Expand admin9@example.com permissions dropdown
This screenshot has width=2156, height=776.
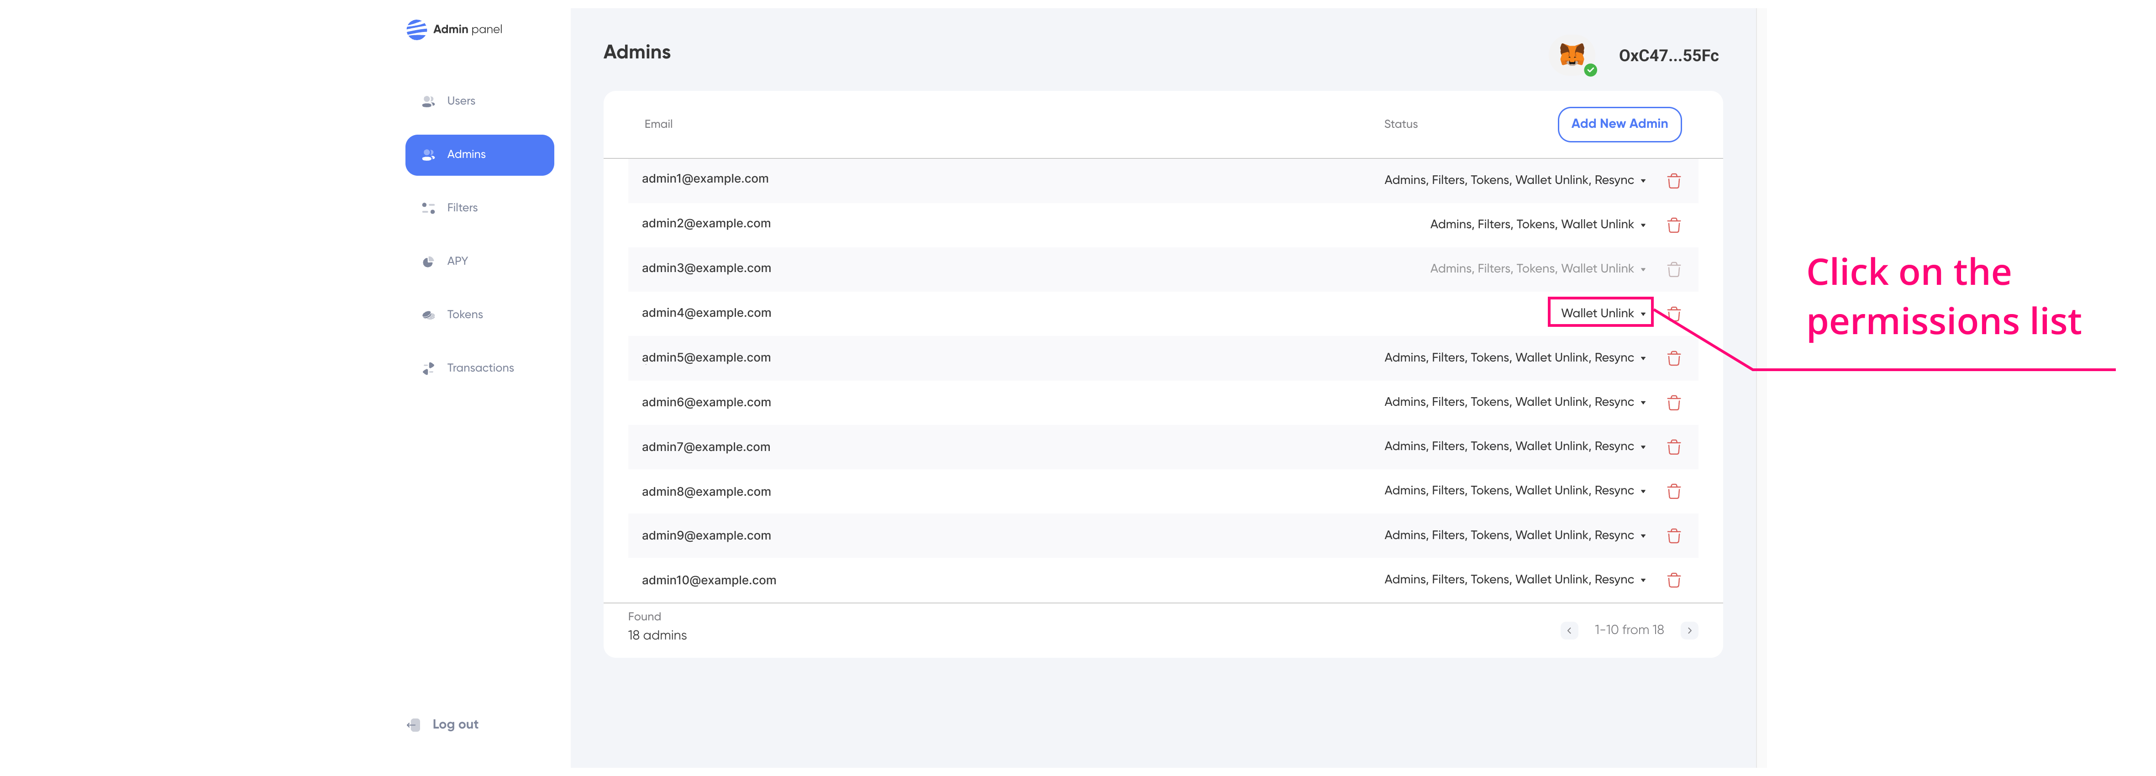[x=1514, y=536]
